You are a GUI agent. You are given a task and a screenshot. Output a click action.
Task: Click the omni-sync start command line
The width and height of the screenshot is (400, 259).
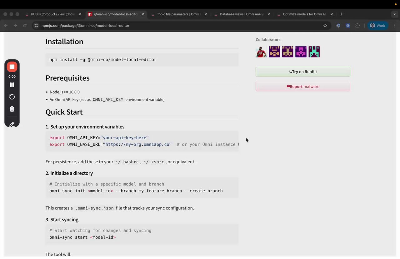click(x=82, y=237)
